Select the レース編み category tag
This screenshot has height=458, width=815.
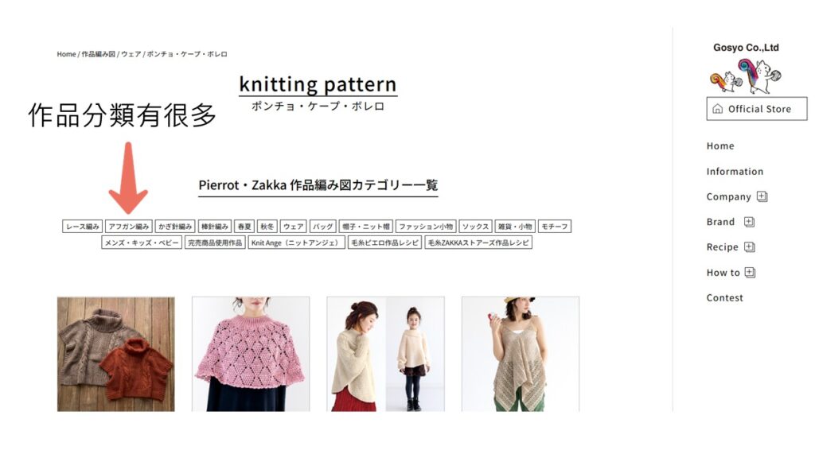[x=82, y=227]
